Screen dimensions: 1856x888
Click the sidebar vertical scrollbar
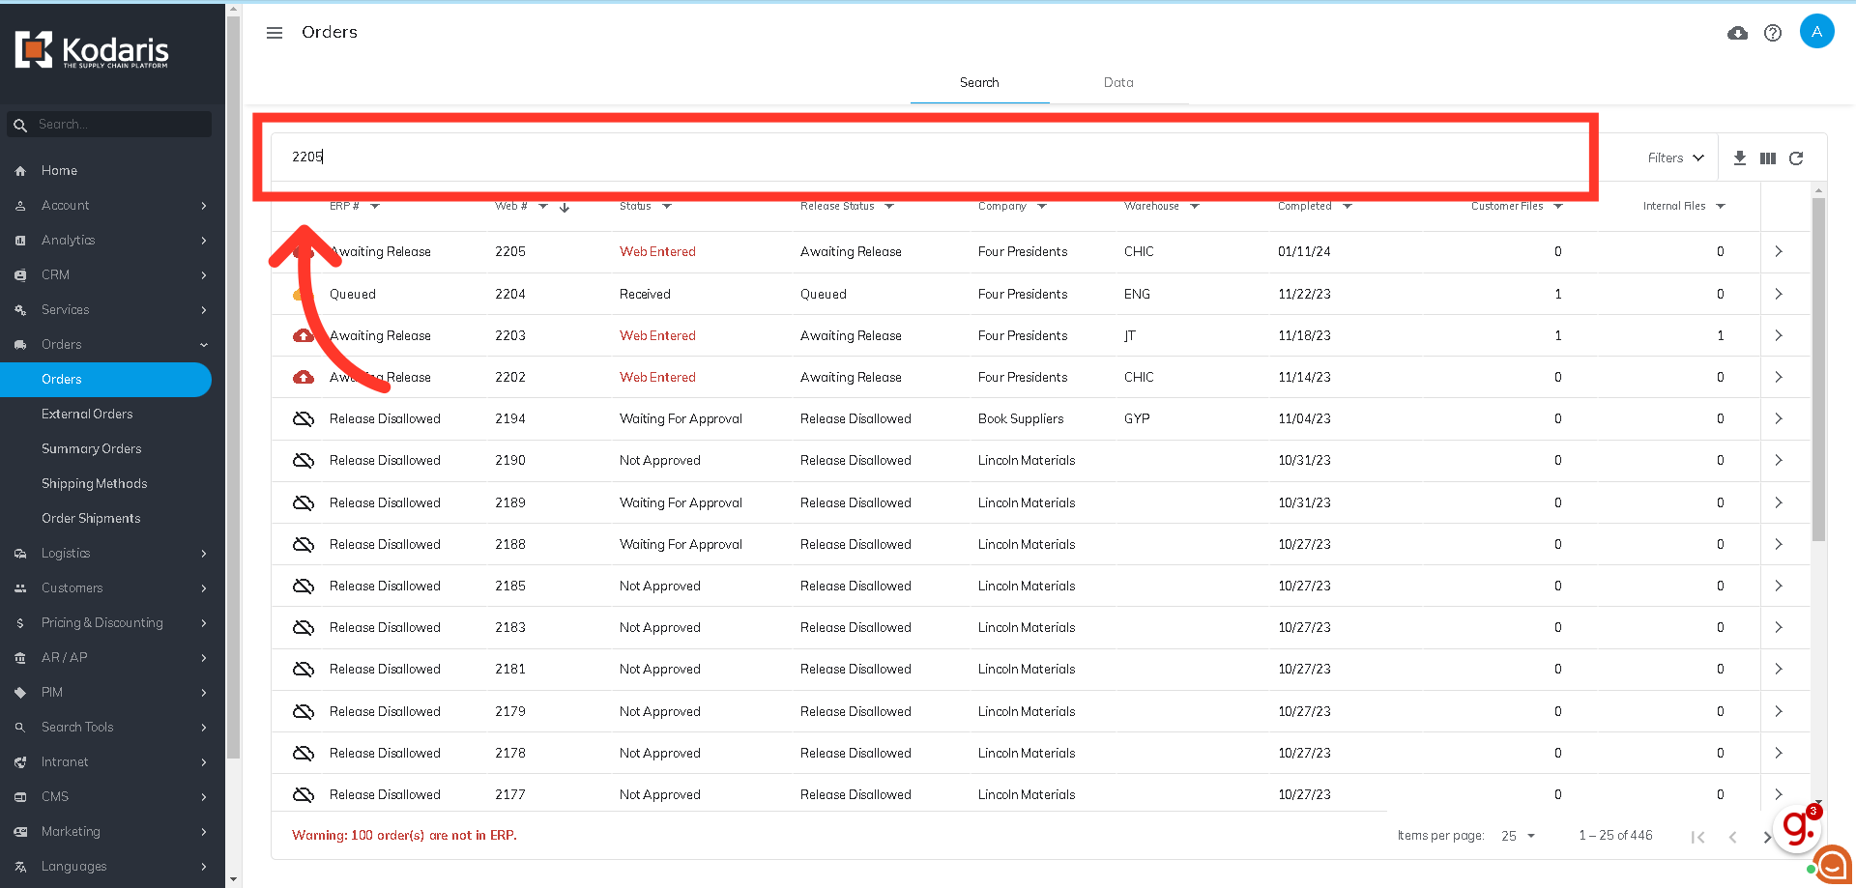coord(233,387)
